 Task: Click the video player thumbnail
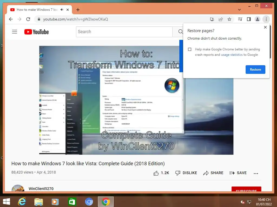[x=136, y=100]
